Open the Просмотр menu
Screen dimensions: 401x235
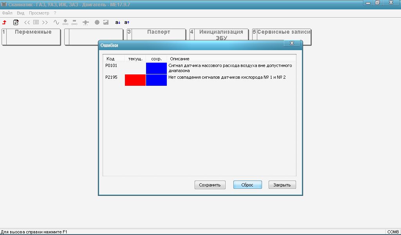pyautogui.click(x=39, y=13)
